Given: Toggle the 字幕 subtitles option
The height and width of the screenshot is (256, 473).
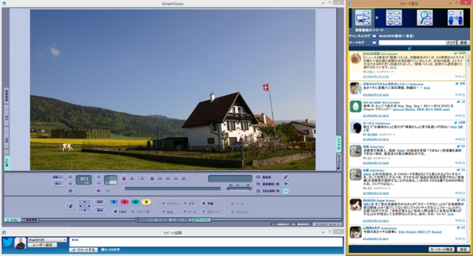Looking at the screenshot, I should (207, 204).
